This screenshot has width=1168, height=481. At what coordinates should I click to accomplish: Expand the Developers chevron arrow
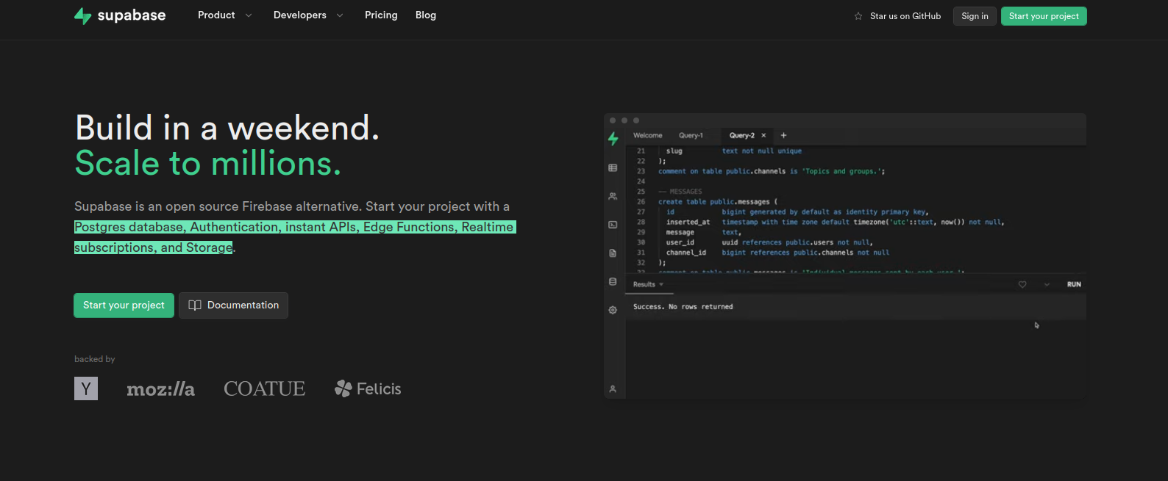click(x=340, y=15)
